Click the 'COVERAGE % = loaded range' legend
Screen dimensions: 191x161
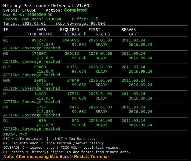coord(29,148)
